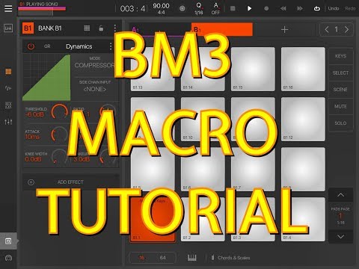Viewport: 359px width, 269px height.
Task: Select the MUTE pad mode
Action: [x=340, y=106]
